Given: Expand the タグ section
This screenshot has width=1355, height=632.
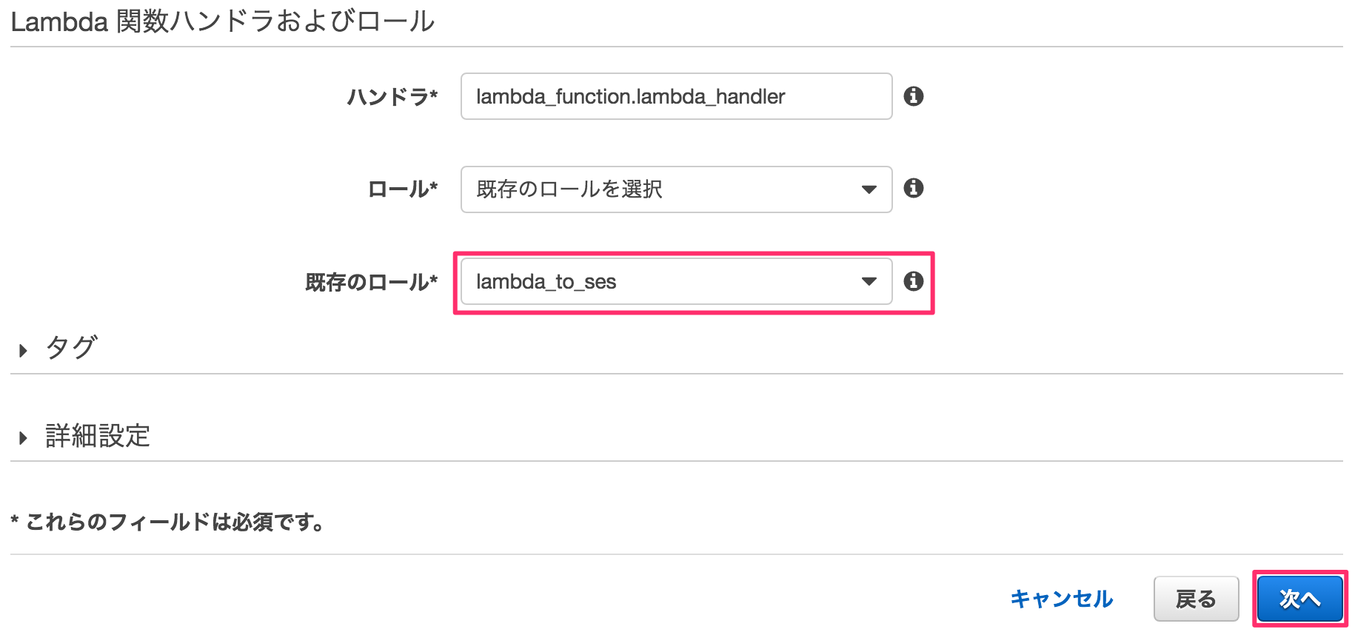Looking at the screenshot, I should point(70,349).
